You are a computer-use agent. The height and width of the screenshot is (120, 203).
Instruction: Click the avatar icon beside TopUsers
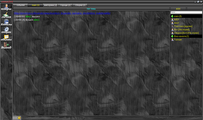pos(172,26)
